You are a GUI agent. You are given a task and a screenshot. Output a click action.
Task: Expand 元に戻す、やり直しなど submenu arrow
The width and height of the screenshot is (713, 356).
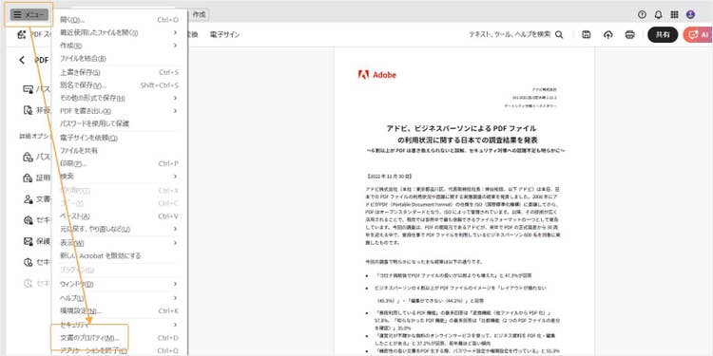tap(176, 229)
